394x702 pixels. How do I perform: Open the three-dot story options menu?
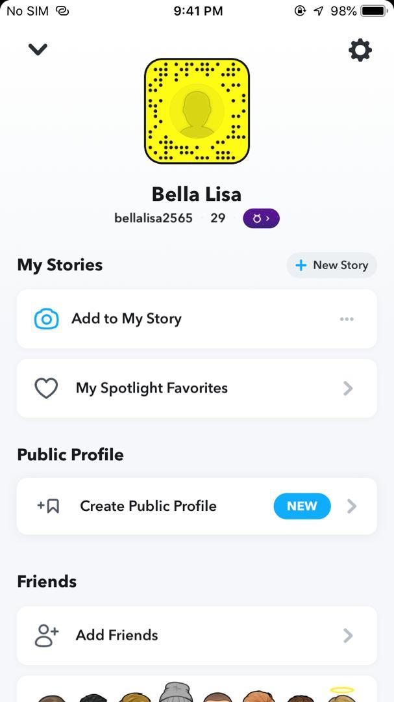pos(347,319)
